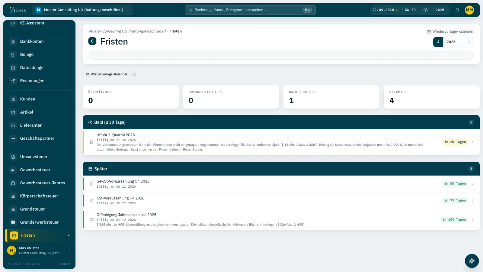Click the KI-Assistent code icon
483x272 pixels.
pyautogui.click(x=13, y=23)
